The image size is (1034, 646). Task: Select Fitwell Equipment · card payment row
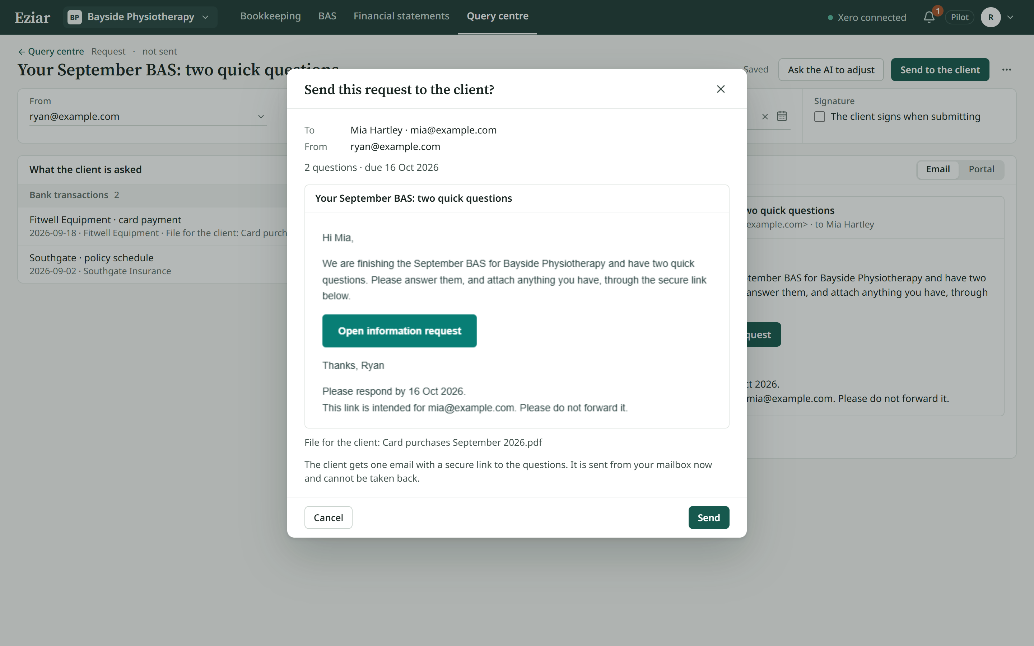coord(153,226)
